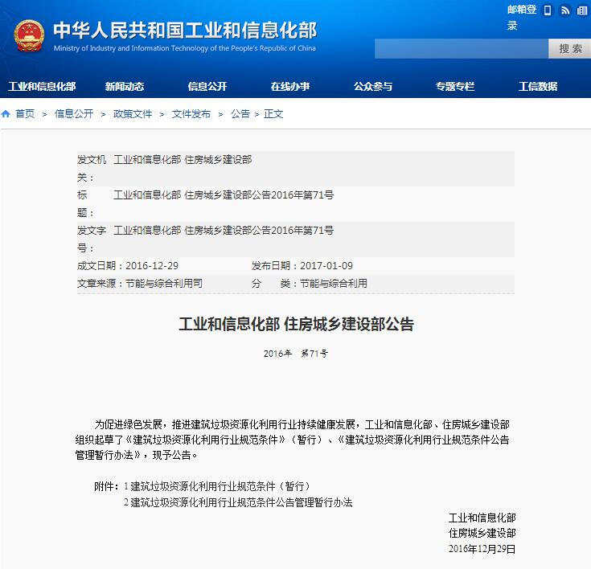Click the 发文字号 row value text
This screenshot has width=591, height=569.
tap(224, 230)
